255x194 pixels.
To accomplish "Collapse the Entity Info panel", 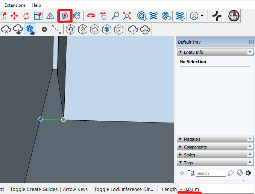I will (x=181, y=52).
